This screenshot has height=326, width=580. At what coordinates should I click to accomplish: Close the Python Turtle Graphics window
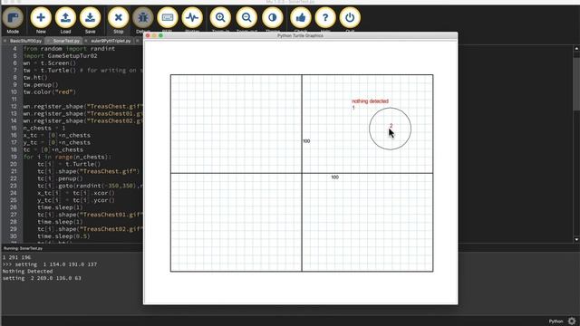pos(148,35)
